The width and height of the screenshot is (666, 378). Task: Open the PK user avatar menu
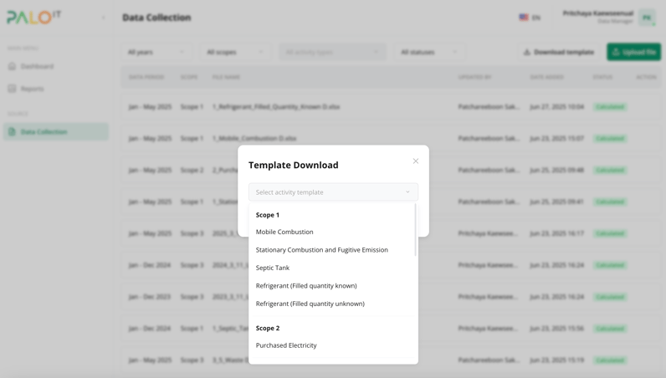tap(647, 18)
